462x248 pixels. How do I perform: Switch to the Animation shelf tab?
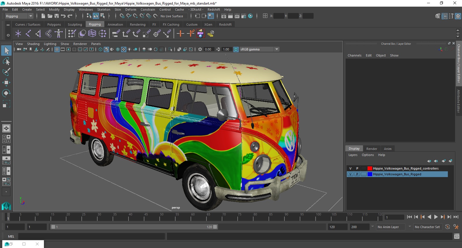115,25
